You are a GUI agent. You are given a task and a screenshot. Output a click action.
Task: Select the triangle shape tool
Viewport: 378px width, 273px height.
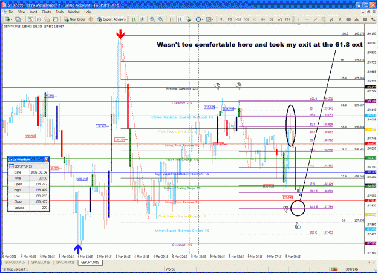pyautogui.click(x=357, y=19)
